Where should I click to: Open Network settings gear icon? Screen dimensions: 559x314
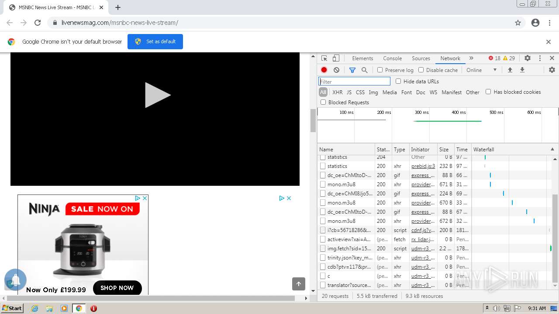coord(552,70)
